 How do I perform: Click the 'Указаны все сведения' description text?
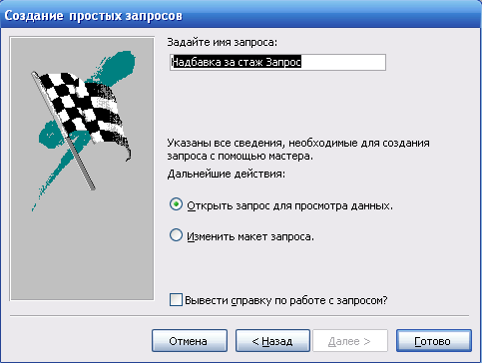[298, 150]
